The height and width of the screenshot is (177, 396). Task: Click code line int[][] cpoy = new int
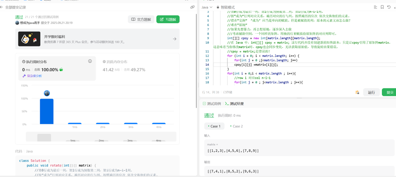coord(273,38)
